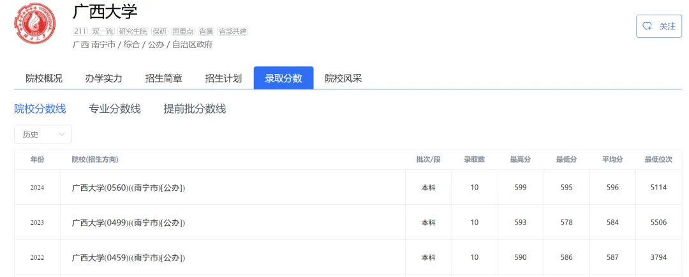The height and width of the screenshot is (277, 689).
Task: Click 本科 batch cell in 2023 row
Action: coord(429,223)
